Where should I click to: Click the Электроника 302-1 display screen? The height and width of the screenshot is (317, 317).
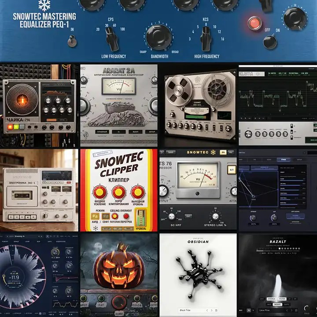tap(57, 176)
